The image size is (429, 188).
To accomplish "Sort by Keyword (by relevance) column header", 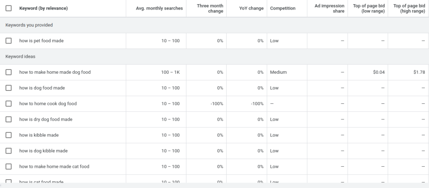I will 44,8.
